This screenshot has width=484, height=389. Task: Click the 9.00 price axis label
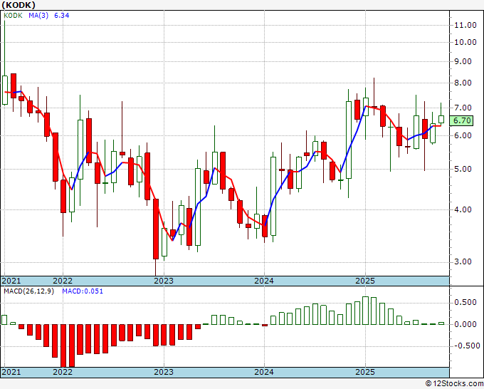point(463,61)
